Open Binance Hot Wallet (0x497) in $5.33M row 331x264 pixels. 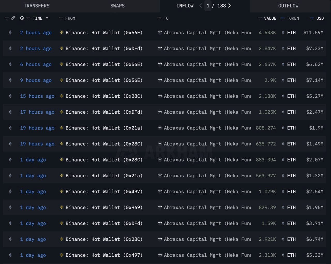tap(104, 255)
